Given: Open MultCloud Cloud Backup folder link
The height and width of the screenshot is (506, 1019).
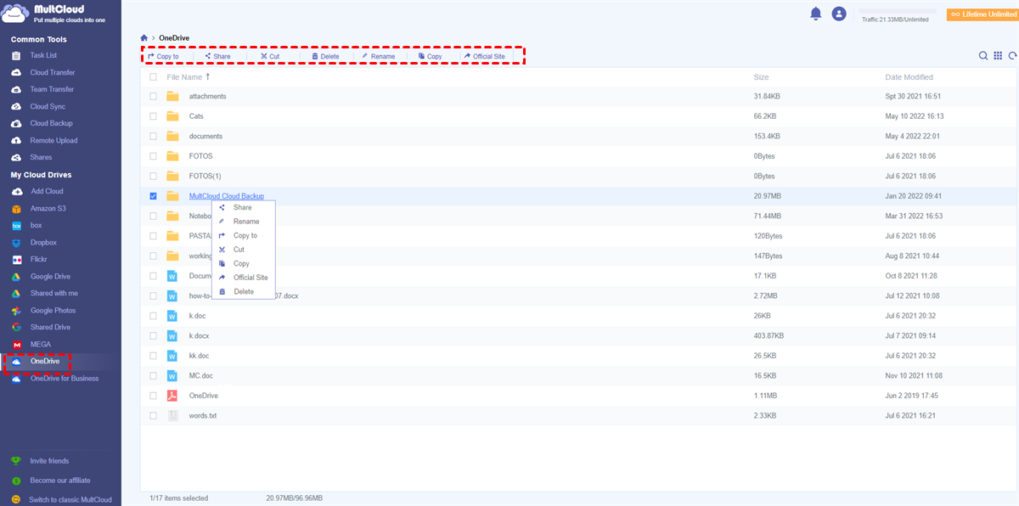Looking at the screenshot, I should 227,196.
